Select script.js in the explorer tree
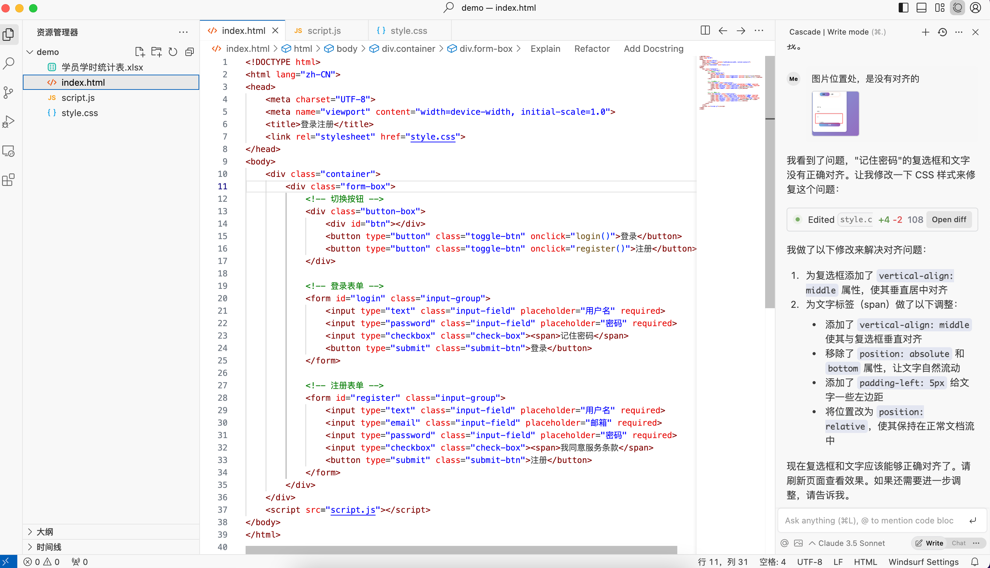990x568 pixels. tap(111, 97)
